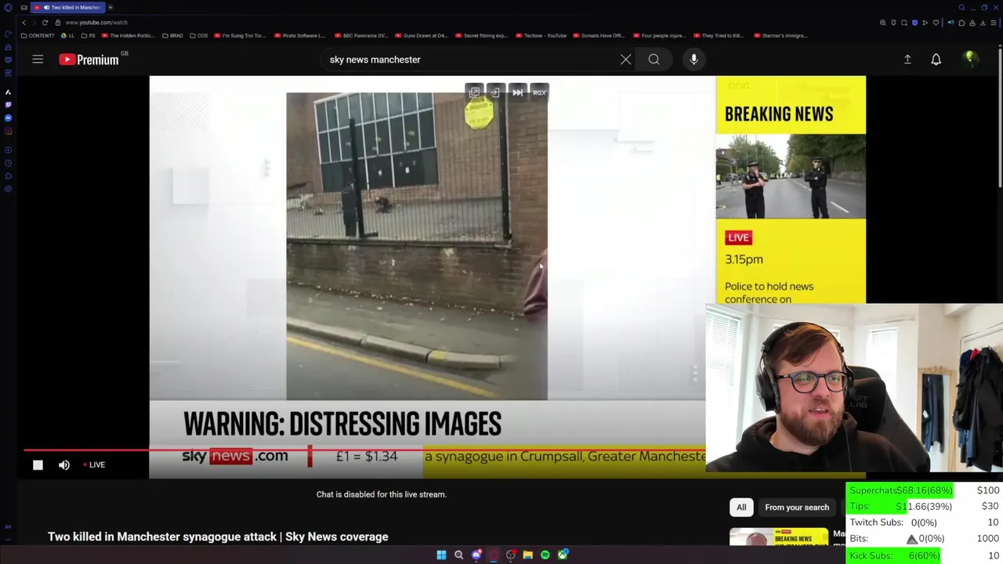Open File Explorer from the taskbar
This screenshot has height=564, width=1003.
tap(527, 555)
